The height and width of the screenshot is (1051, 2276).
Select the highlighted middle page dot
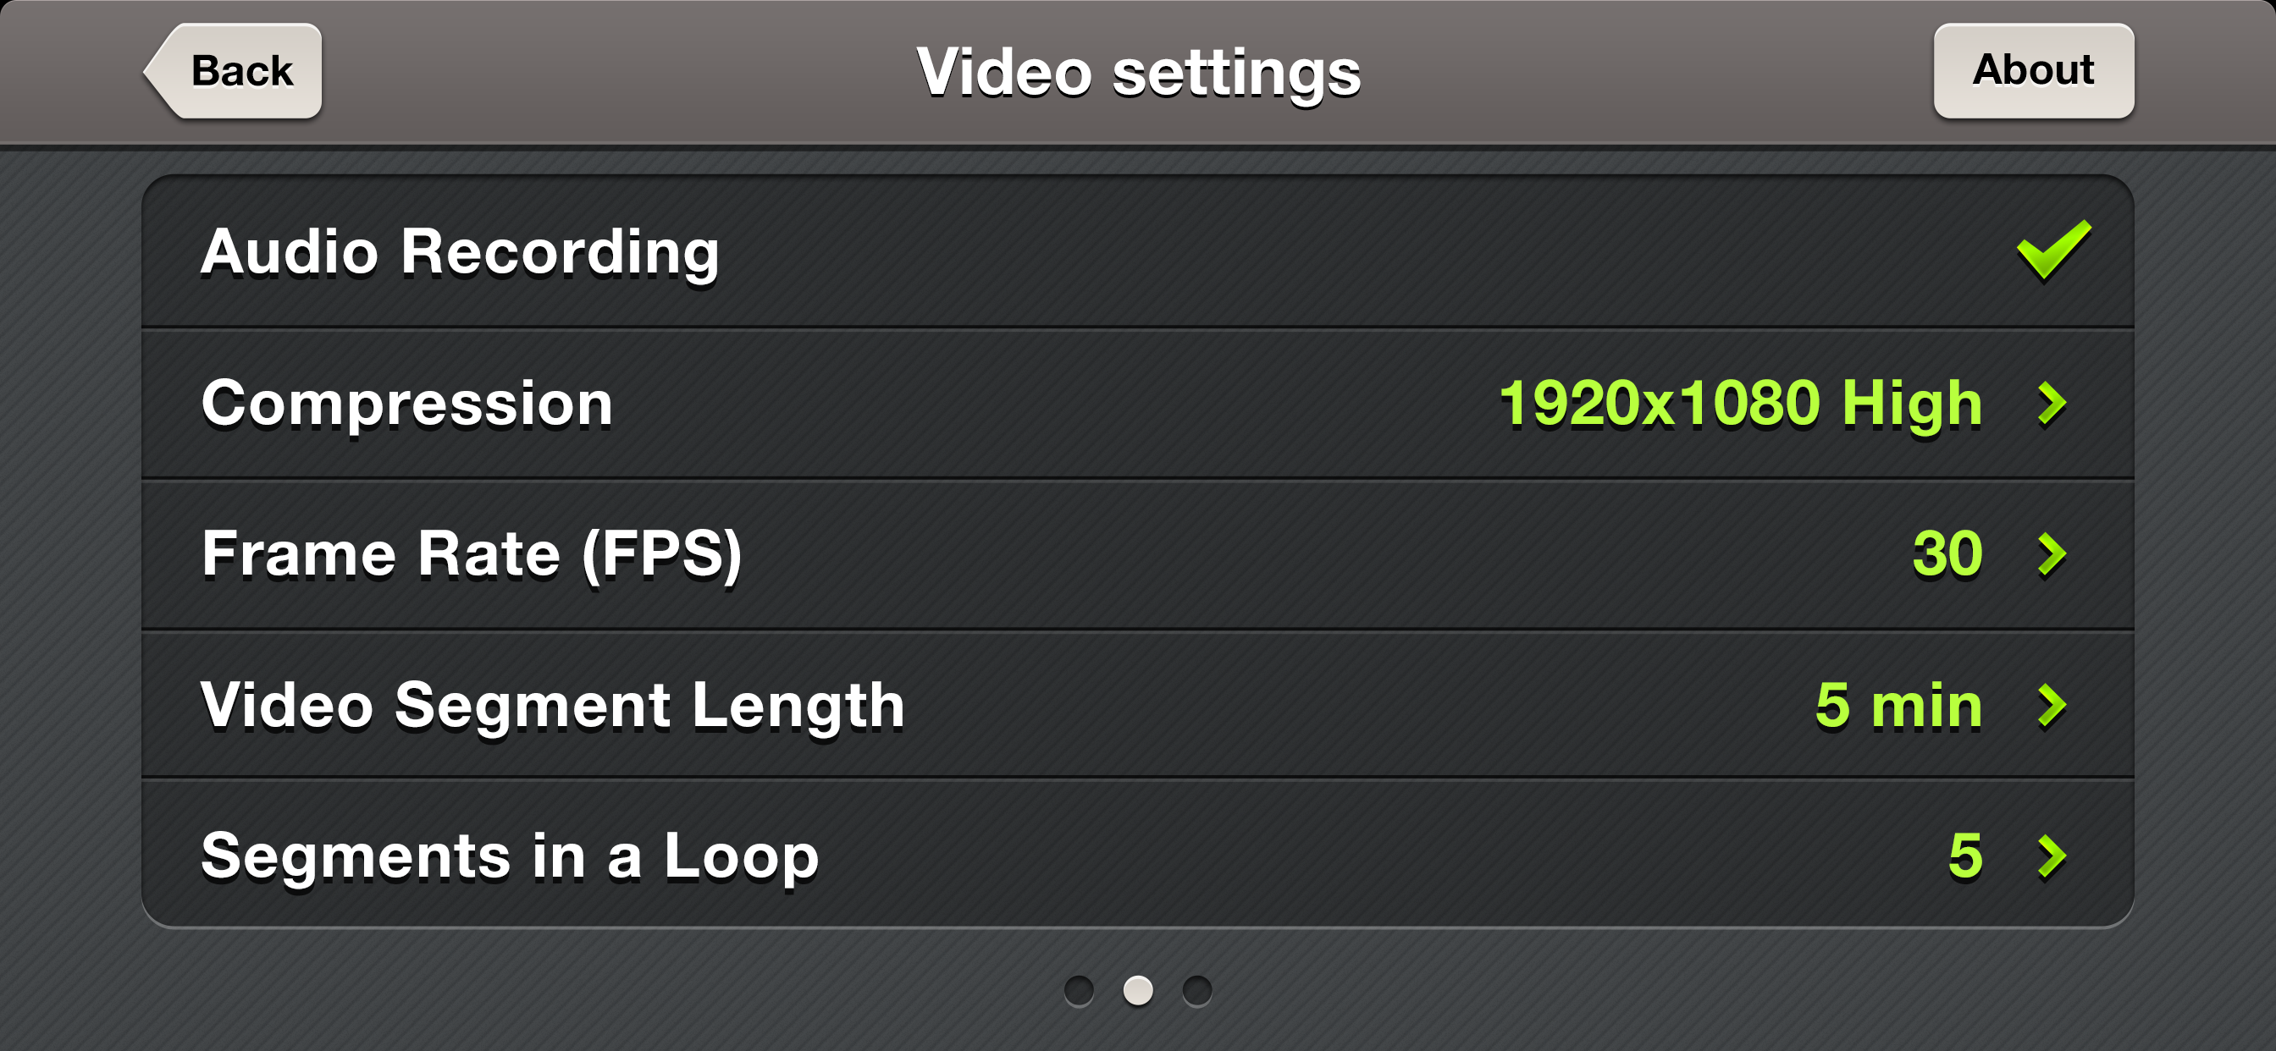(x=1138, y=990)
